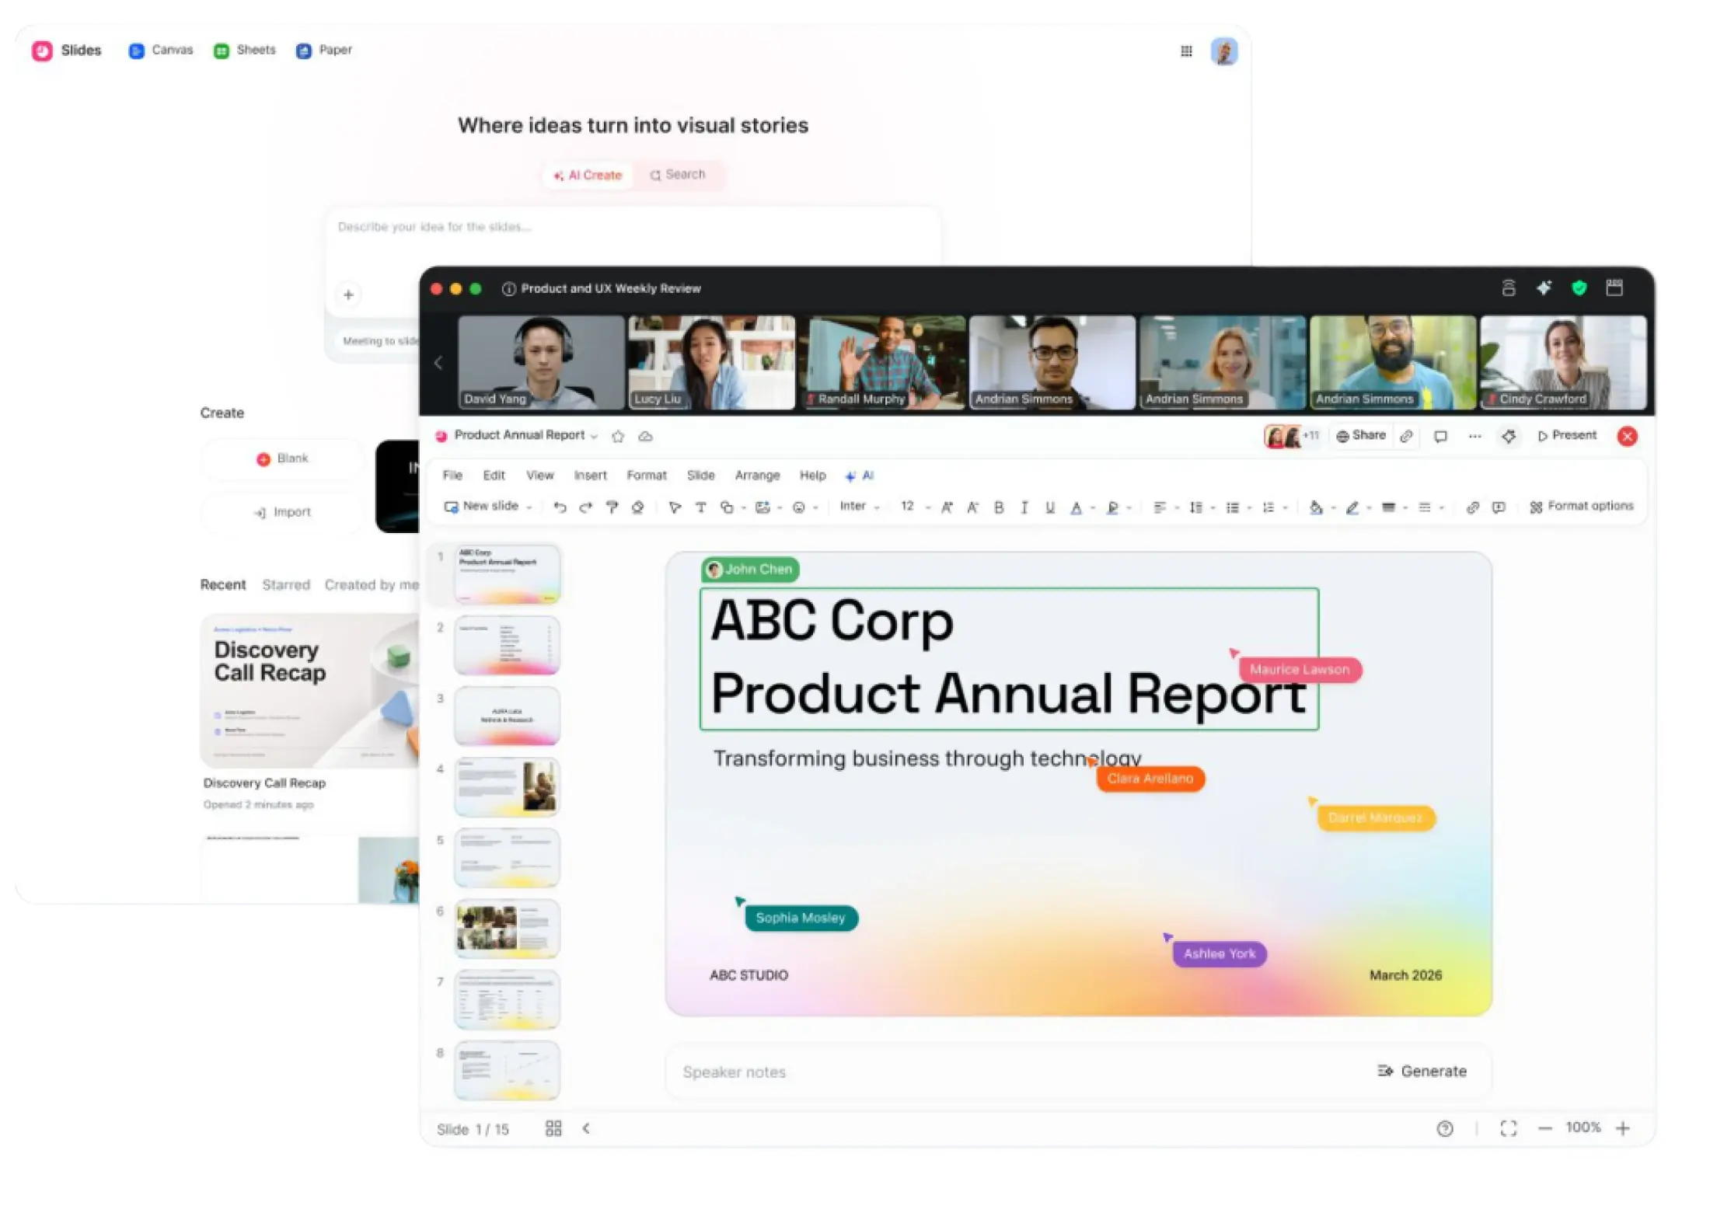The height and width of the screenshot is (1206, 1710).
Task: Star the Product Annual Report document
Action: click(618, 437)
